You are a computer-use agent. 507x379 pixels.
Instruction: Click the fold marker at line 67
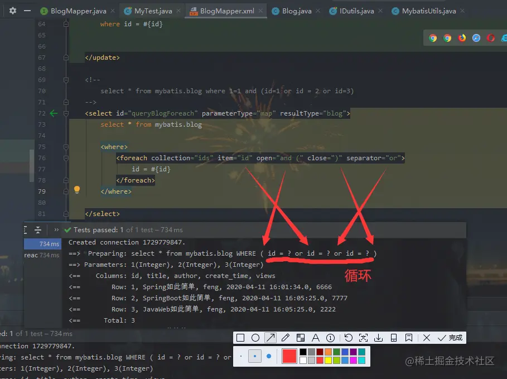coord(66,57)
